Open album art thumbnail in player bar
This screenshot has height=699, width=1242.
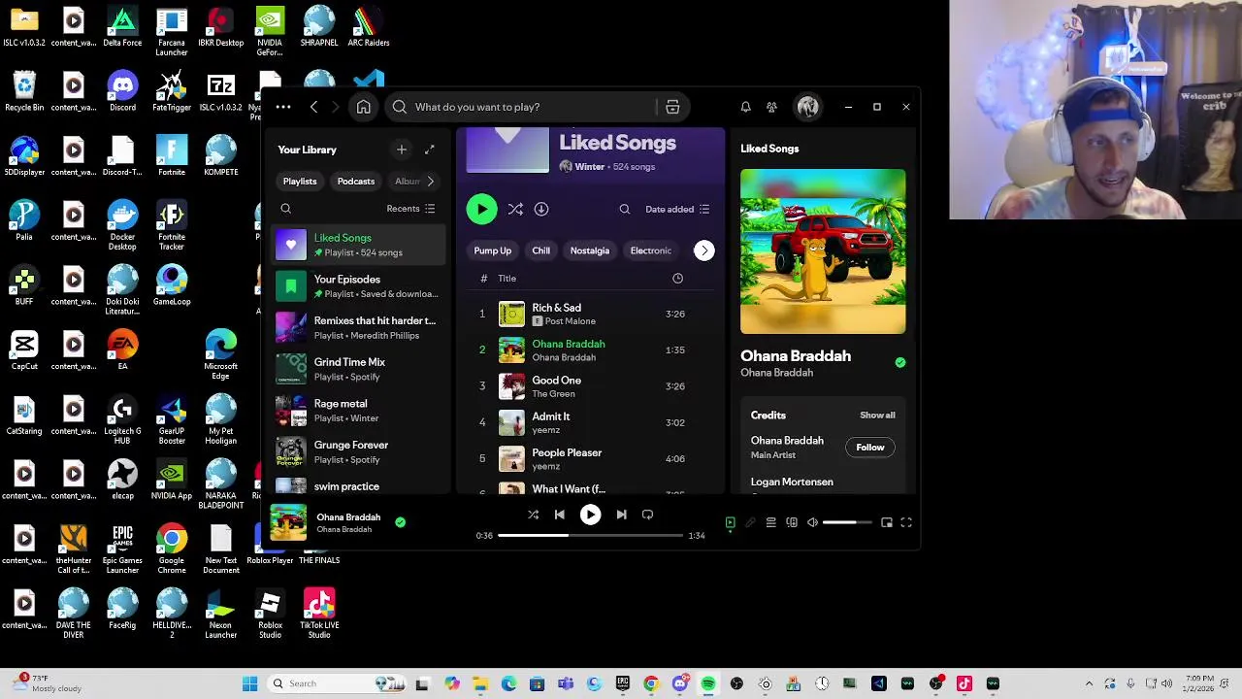click(288, 522)
